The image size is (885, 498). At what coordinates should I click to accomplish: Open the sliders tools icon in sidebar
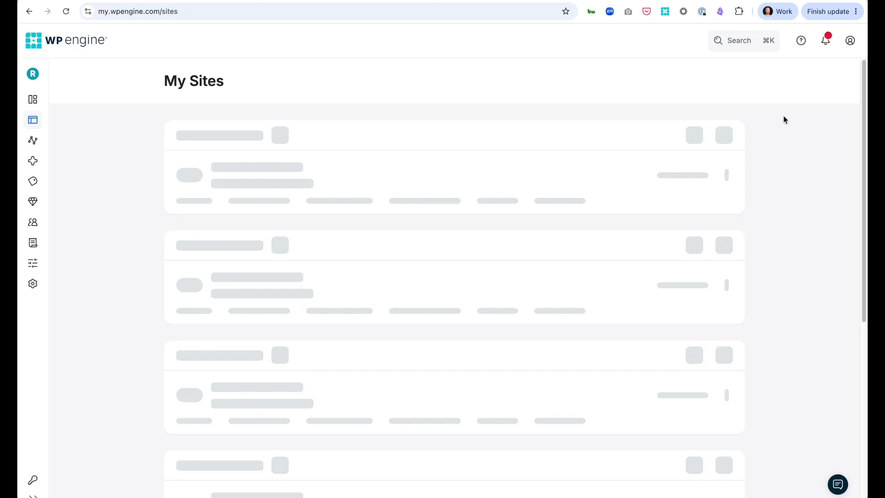coord(33,263)
